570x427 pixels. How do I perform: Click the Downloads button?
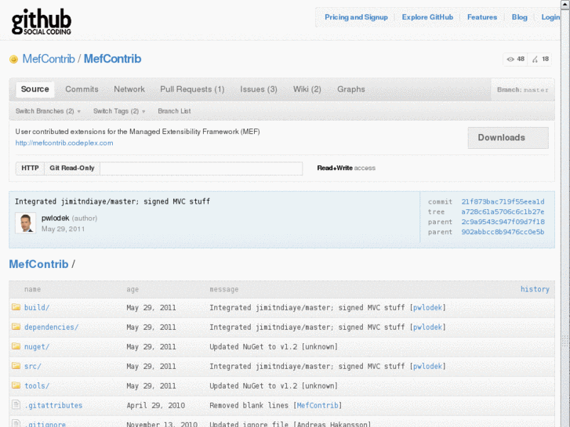(x=508, y=138)
